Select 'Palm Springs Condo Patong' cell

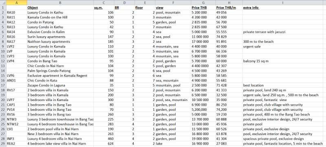coord(60,71)
